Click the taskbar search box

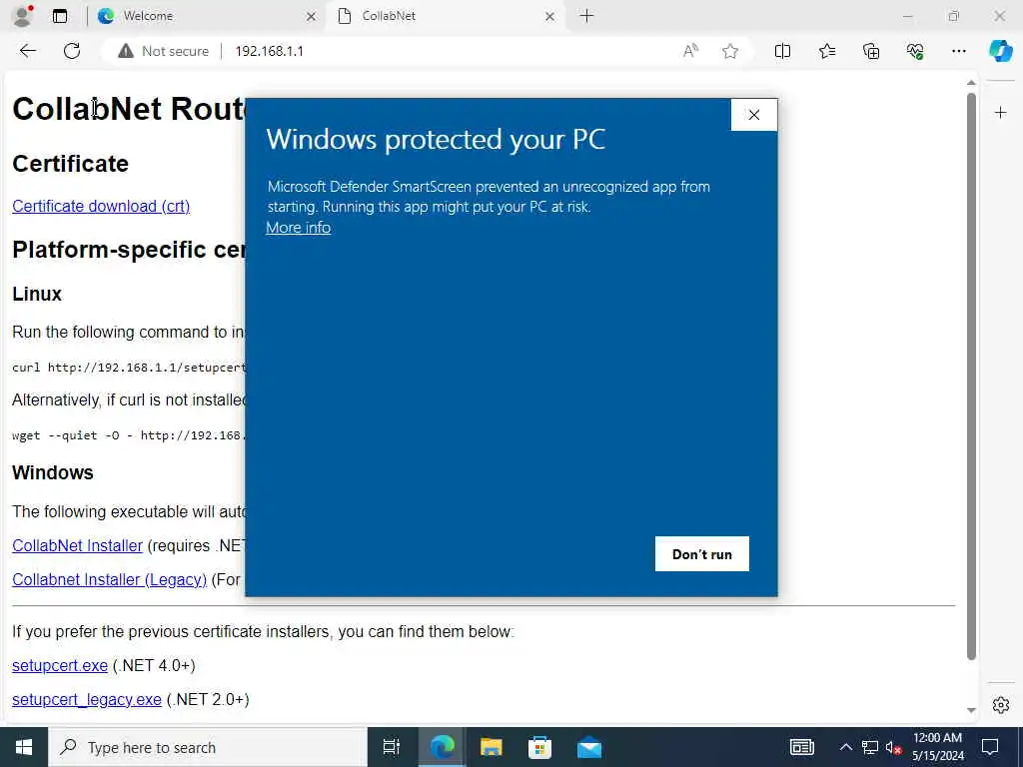click(x=208, y=747)
